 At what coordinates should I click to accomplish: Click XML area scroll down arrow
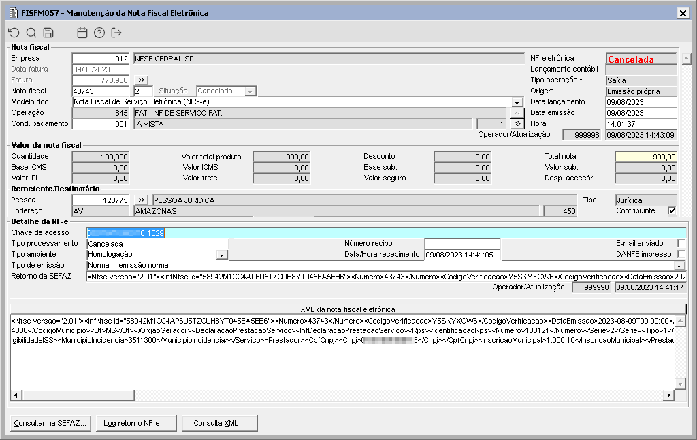[x=680, y=384]
